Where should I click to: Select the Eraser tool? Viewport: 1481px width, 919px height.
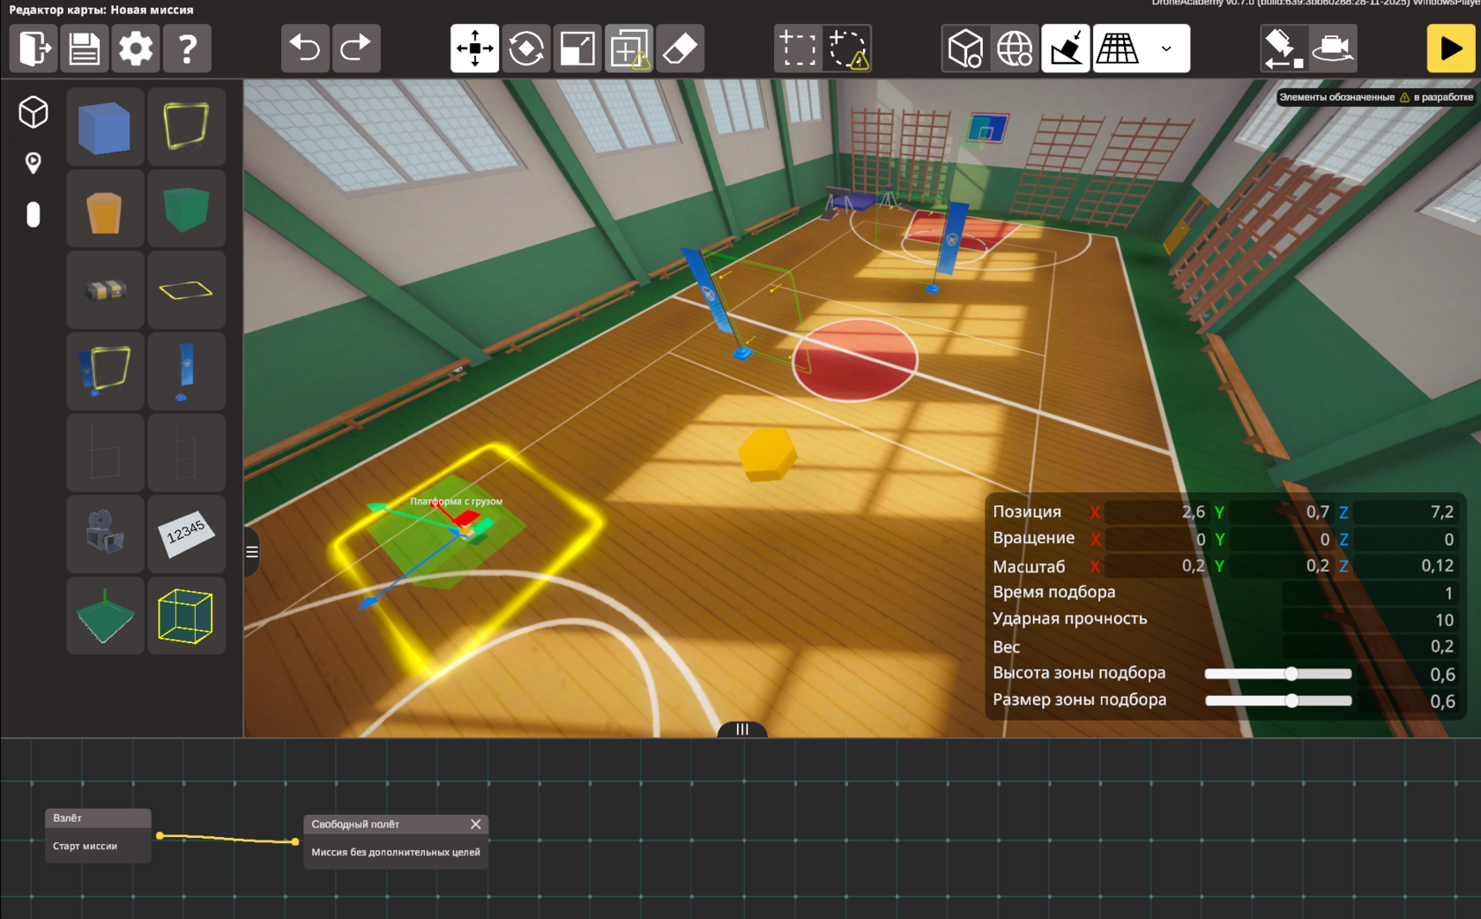click(x=680, y=49)
